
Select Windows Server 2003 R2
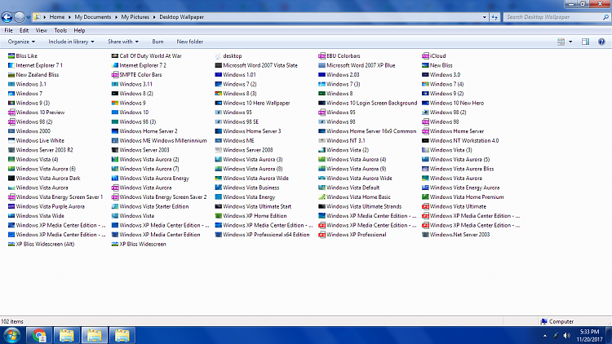point(40,150)
